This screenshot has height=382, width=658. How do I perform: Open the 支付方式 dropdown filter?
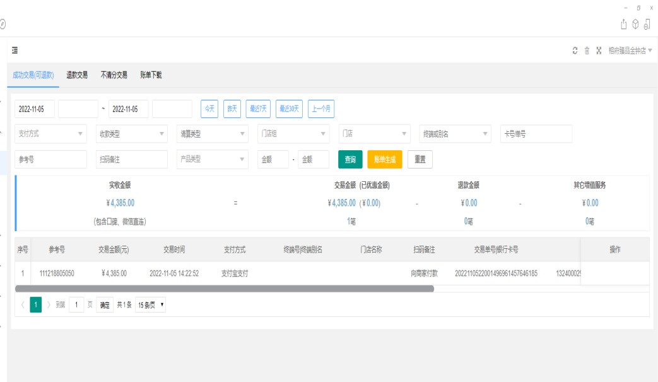pos(51,134)
